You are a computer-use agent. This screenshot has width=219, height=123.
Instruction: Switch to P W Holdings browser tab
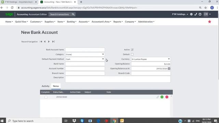[19, 2]
